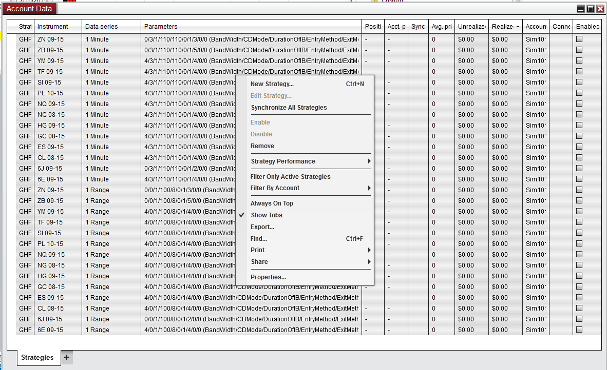Toggle Enabled checkbox for TF 09-15 1 Minute

579,71
